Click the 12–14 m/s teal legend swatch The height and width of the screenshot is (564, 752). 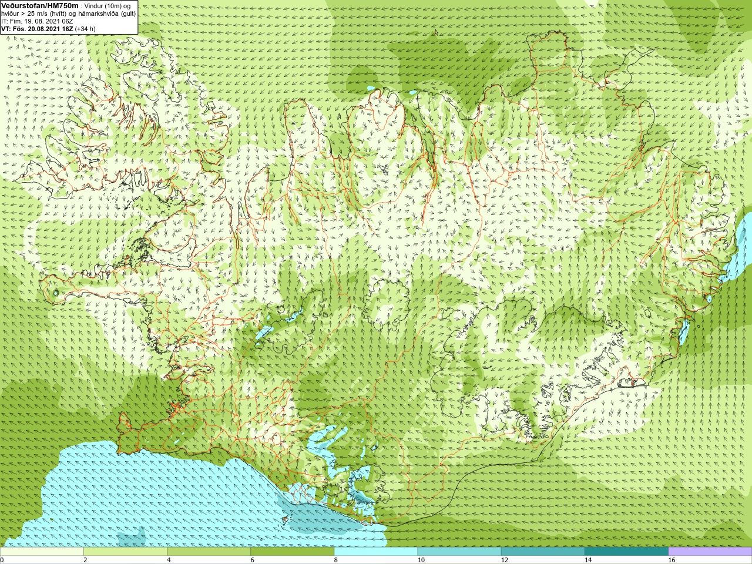542,552
